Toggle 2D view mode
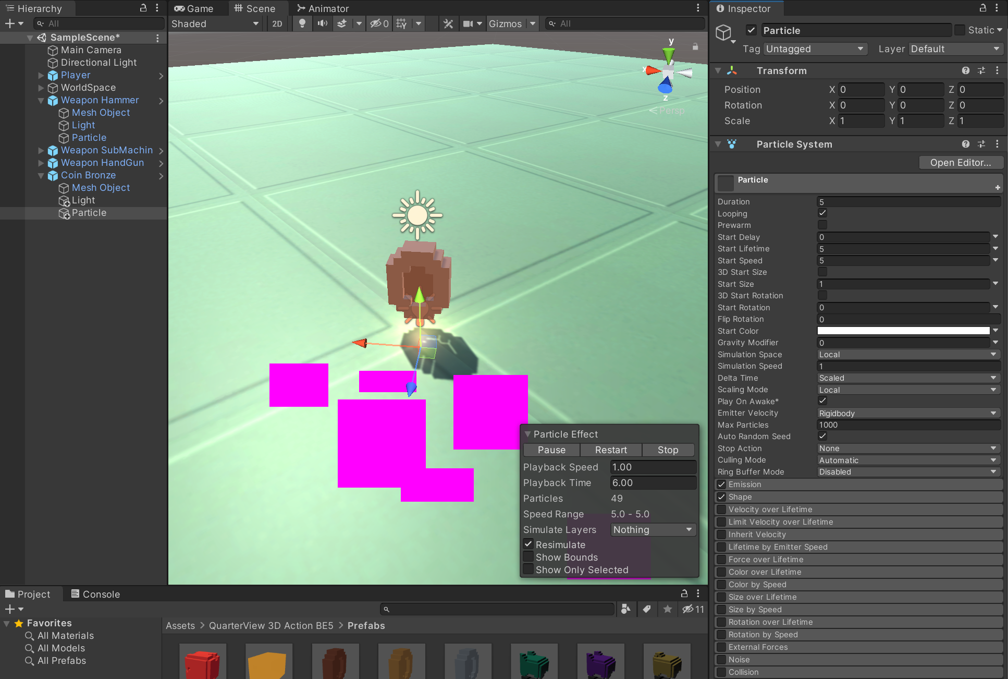This screenshot has width=1008, height=679. point(277,23)
